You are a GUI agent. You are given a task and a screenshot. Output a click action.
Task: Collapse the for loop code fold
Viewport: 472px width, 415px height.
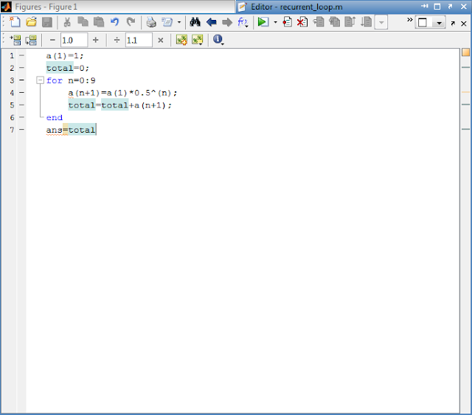pos(40,80)
